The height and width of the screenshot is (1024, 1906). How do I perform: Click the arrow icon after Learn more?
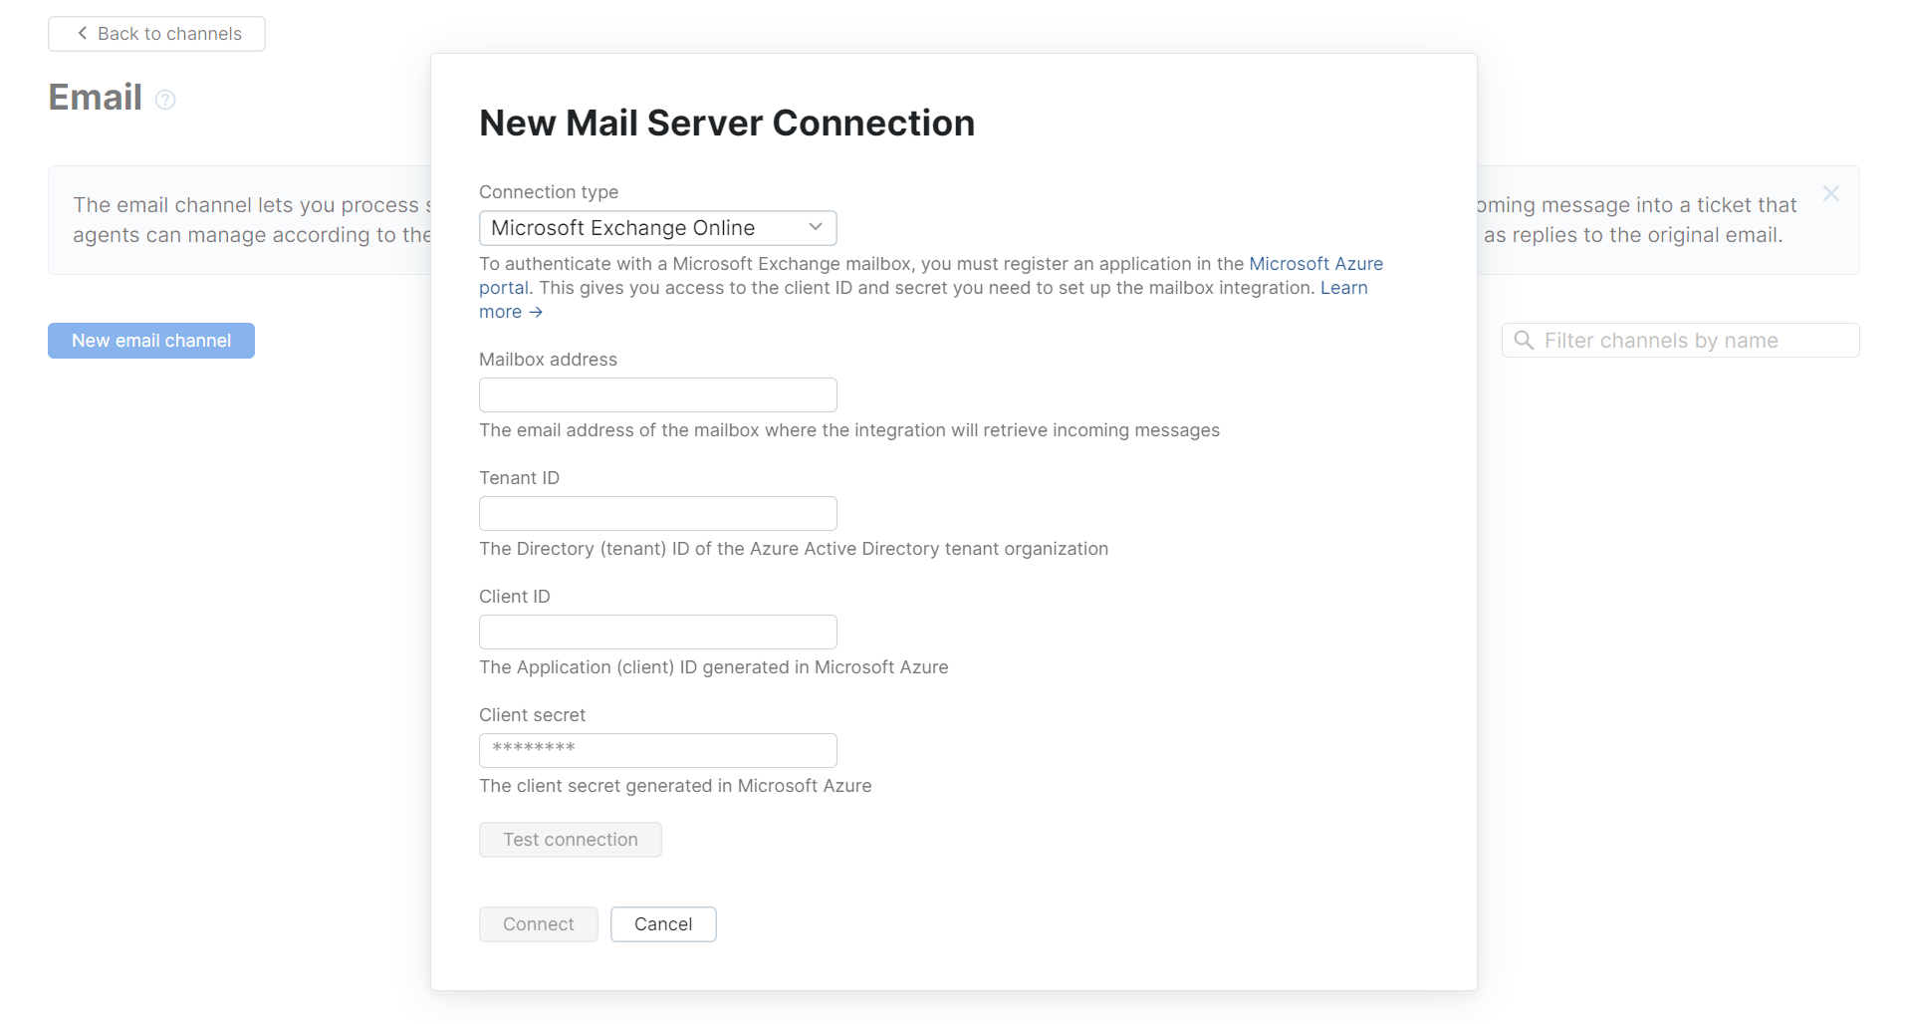tap(537, 312)
